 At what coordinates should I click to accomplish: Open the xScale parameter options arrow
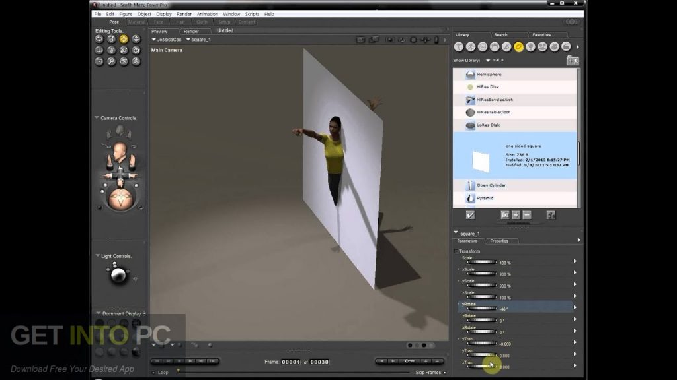pyautogui.click(x=575, y=272)
